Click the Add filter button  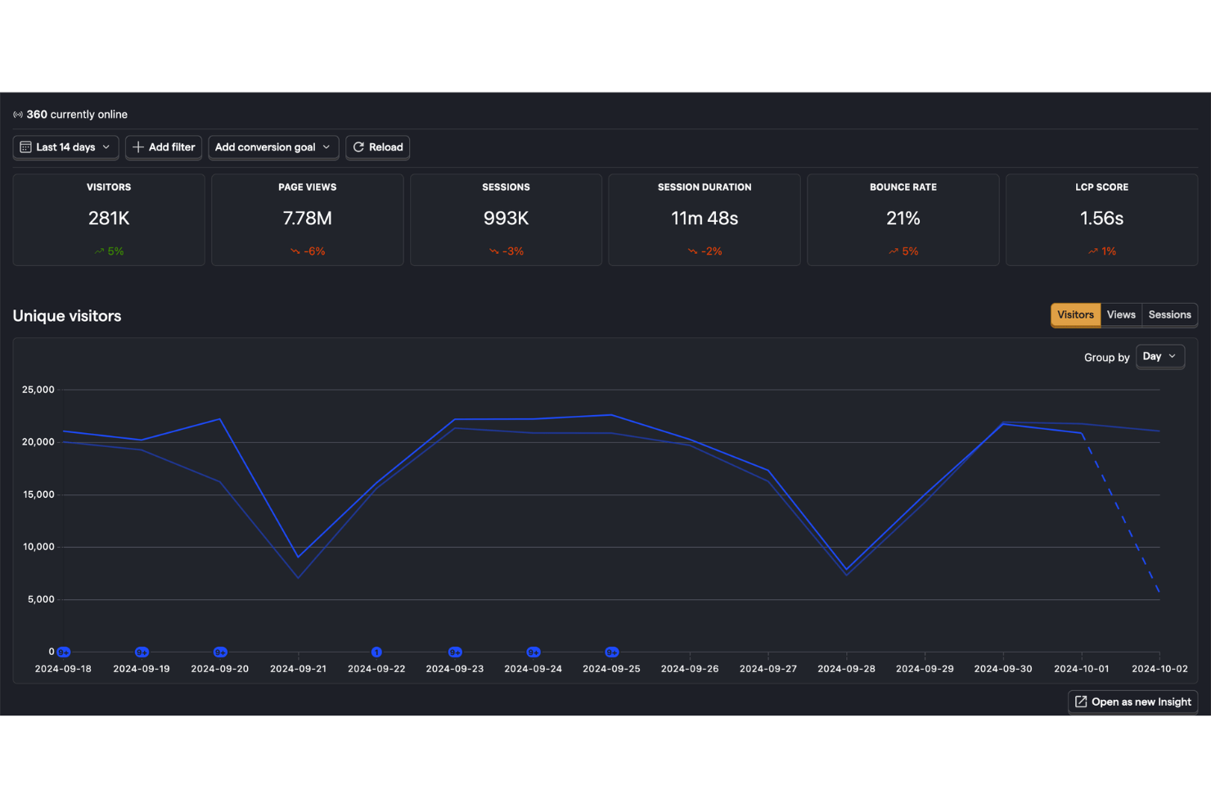[164, 147]
